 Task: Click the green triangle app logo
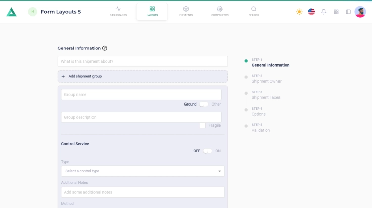tap(11, 12)
